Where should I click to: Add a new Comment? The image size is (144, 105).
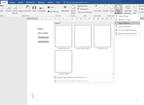[97, 9]
